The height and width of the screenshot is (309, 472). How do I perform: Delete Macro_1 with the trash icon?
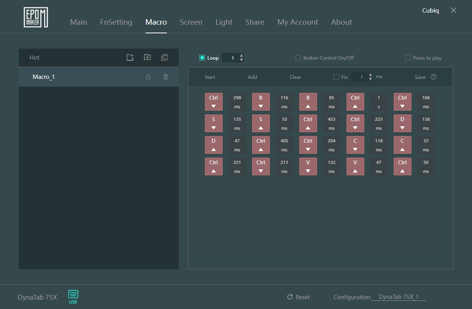click(x=166, y=77)
